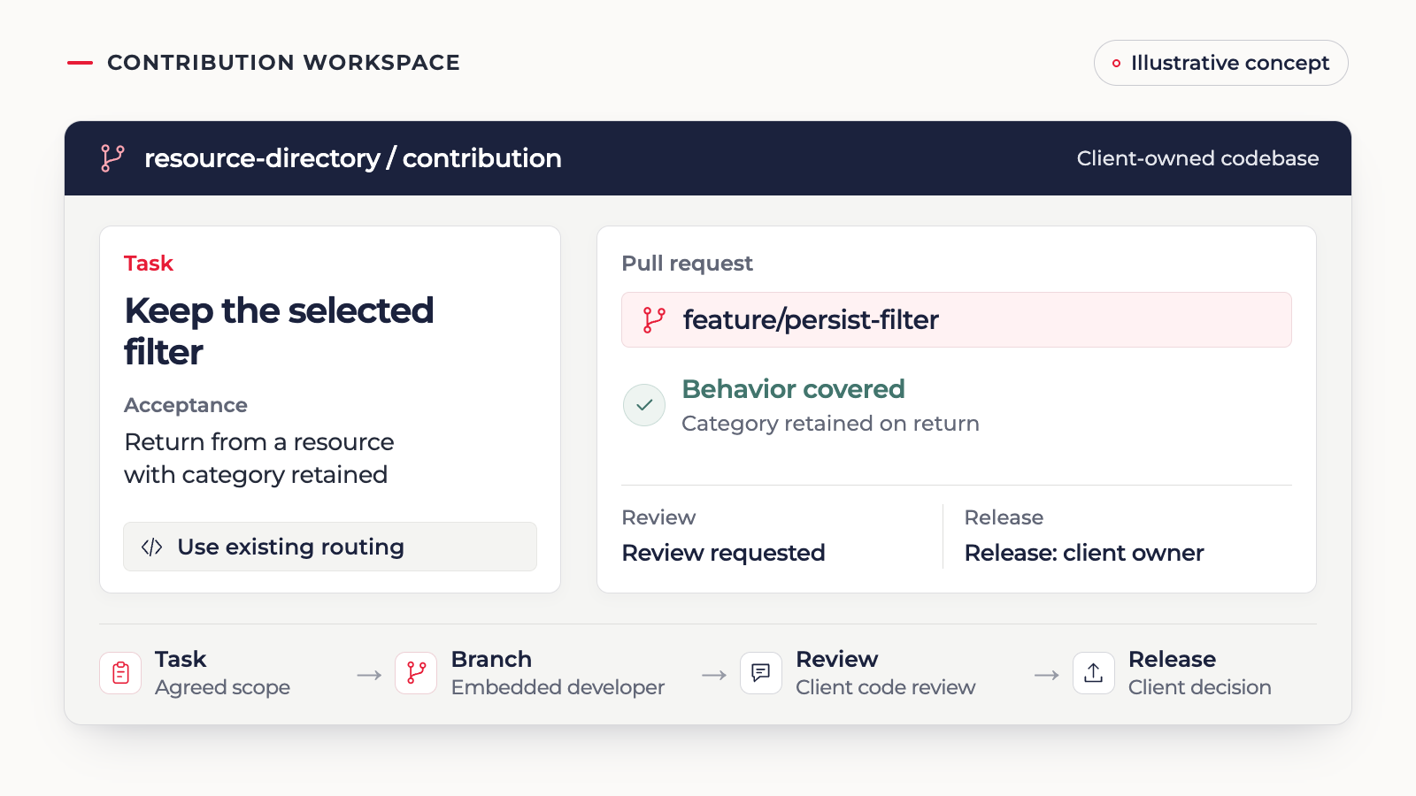
Task: Click the Acceptance label
Action: 186,405
